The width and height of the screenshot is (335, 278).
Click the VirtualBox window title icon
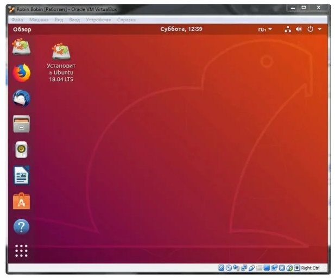pos(11,9)
